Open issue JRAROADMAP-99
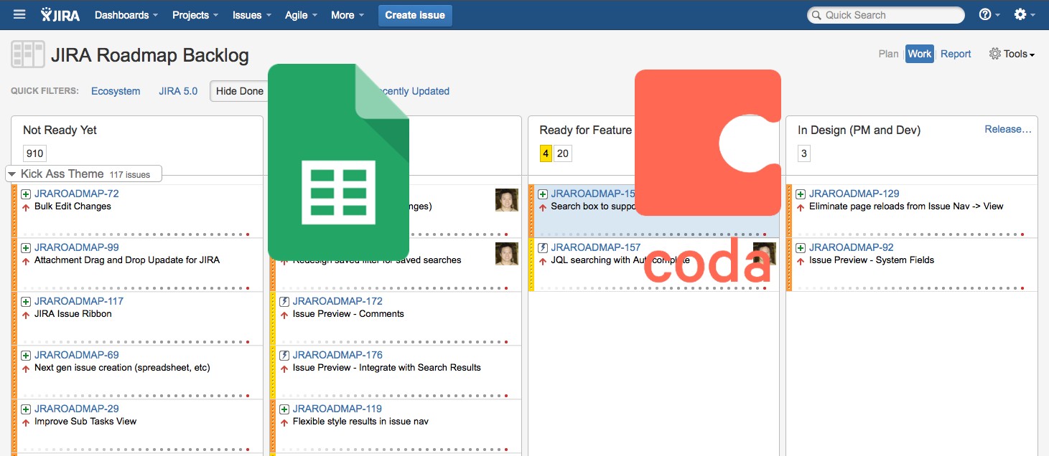Viewport: 1049px width, 456px height. pos(77,247)
